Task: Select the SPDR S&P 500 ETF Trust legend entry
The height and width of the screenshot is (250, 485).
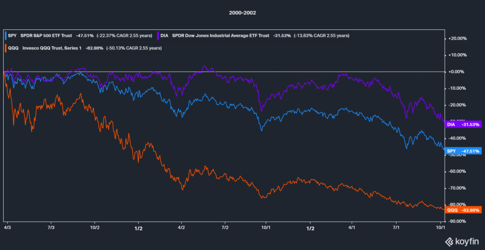Action: point(46,35)
